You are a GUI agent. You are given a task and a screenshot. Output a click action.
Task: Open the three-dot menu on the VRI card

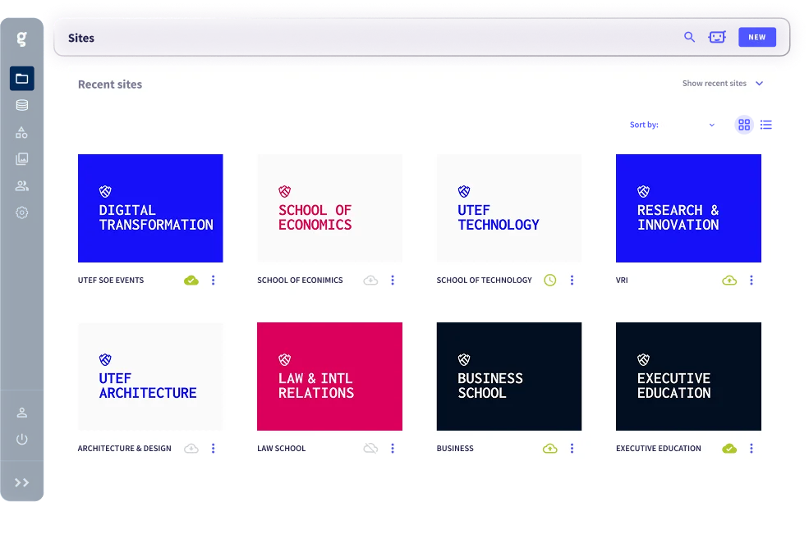point(751,280)
